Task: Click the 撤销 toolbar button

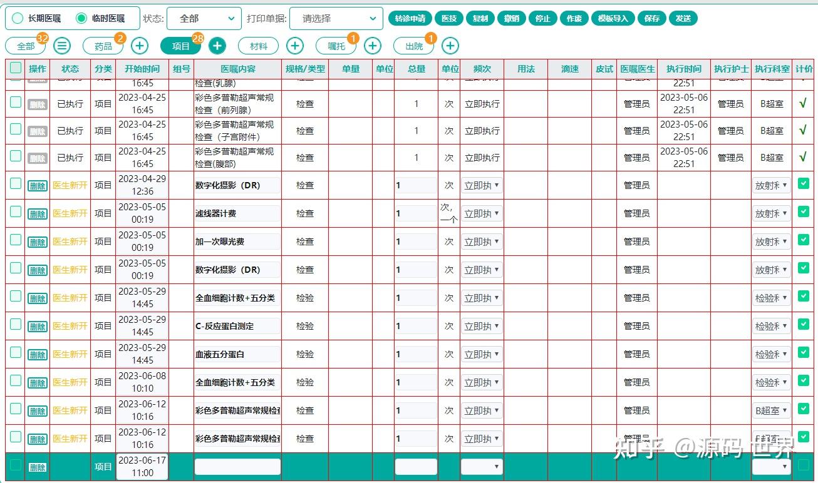Action: click(x=511, y=18)
